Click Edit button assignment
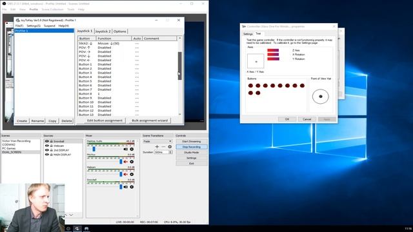This screenshot has height=232, width=413. pyautogui.click(x=105, y=121)
